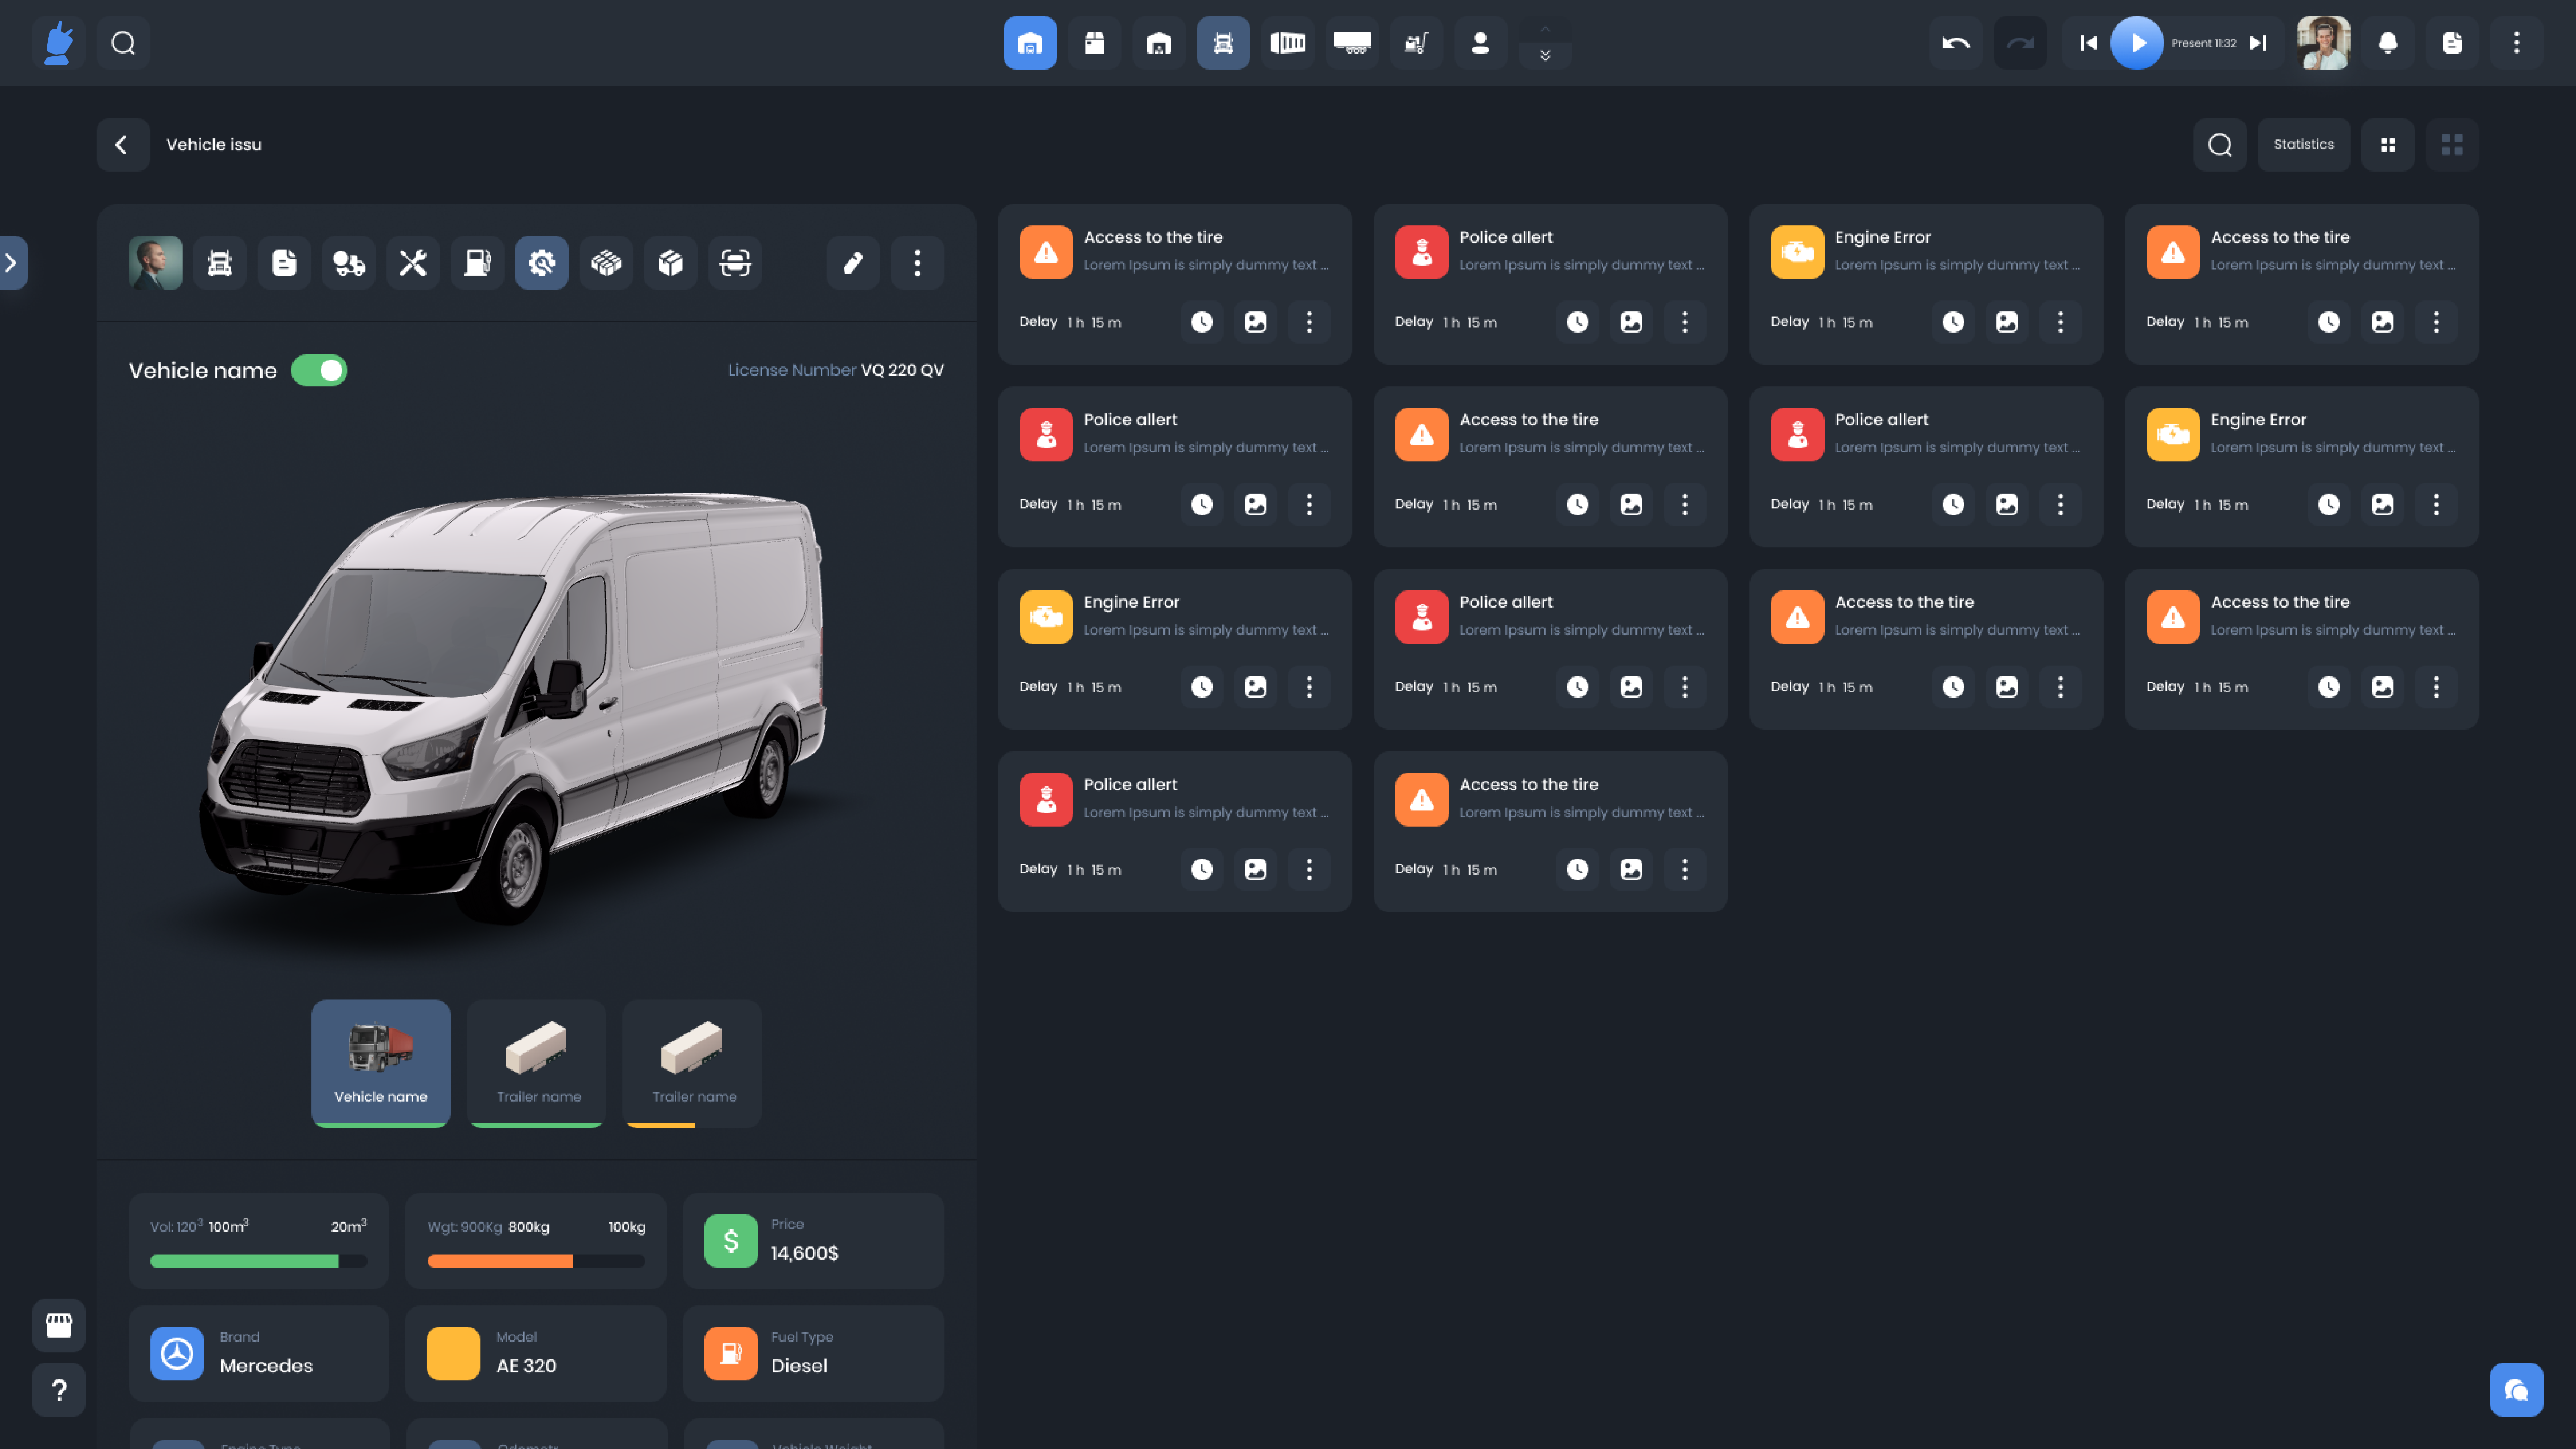Skip to the next time step
The image size is (2576, 1449).
2258,43
